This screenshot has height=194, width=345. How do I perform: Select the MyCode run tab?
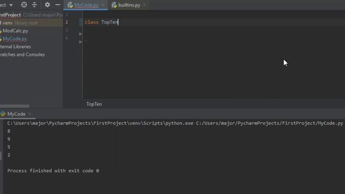(16, 114)
